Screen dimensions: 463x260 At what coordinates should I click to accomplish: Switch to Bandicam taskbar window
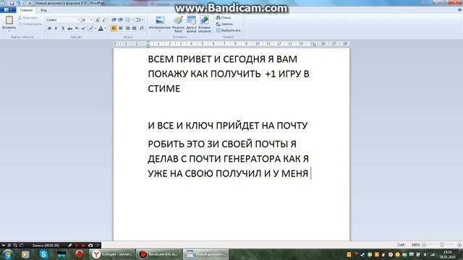coord(159,254)
